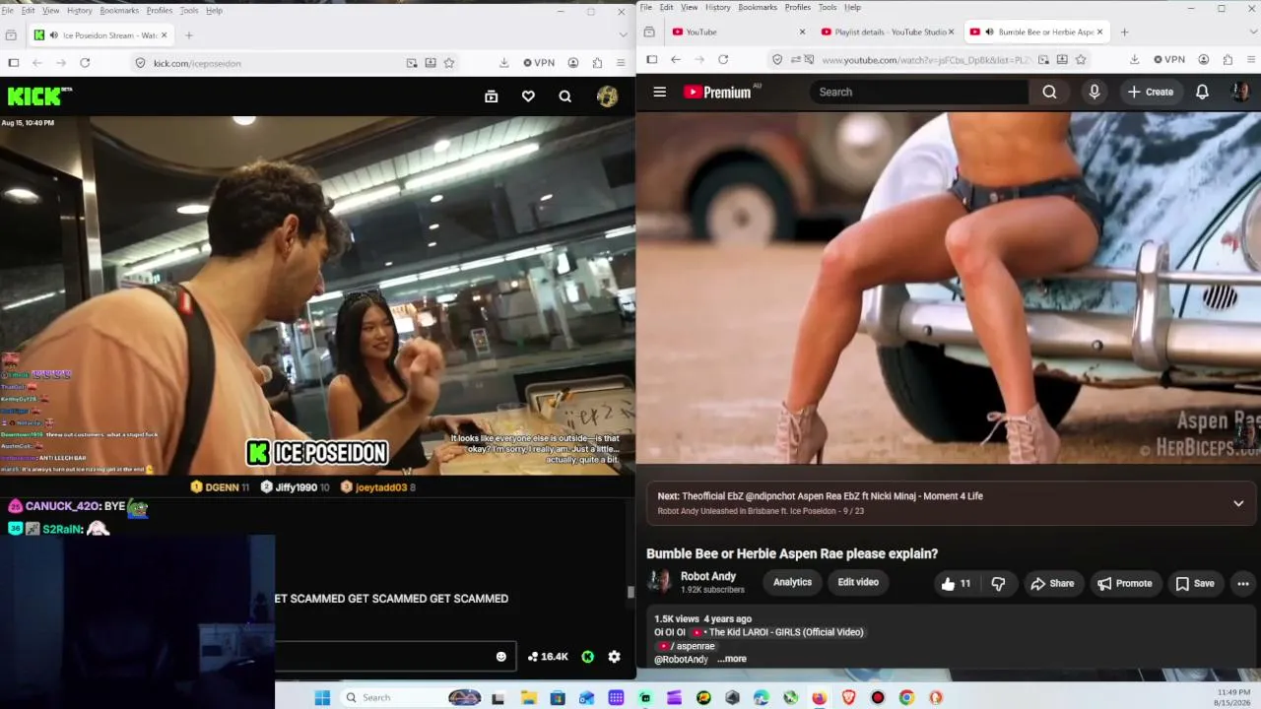The image size is (1261, 709).
Task: Open the Kick search magnifier icon
Action: coord(564,96)
